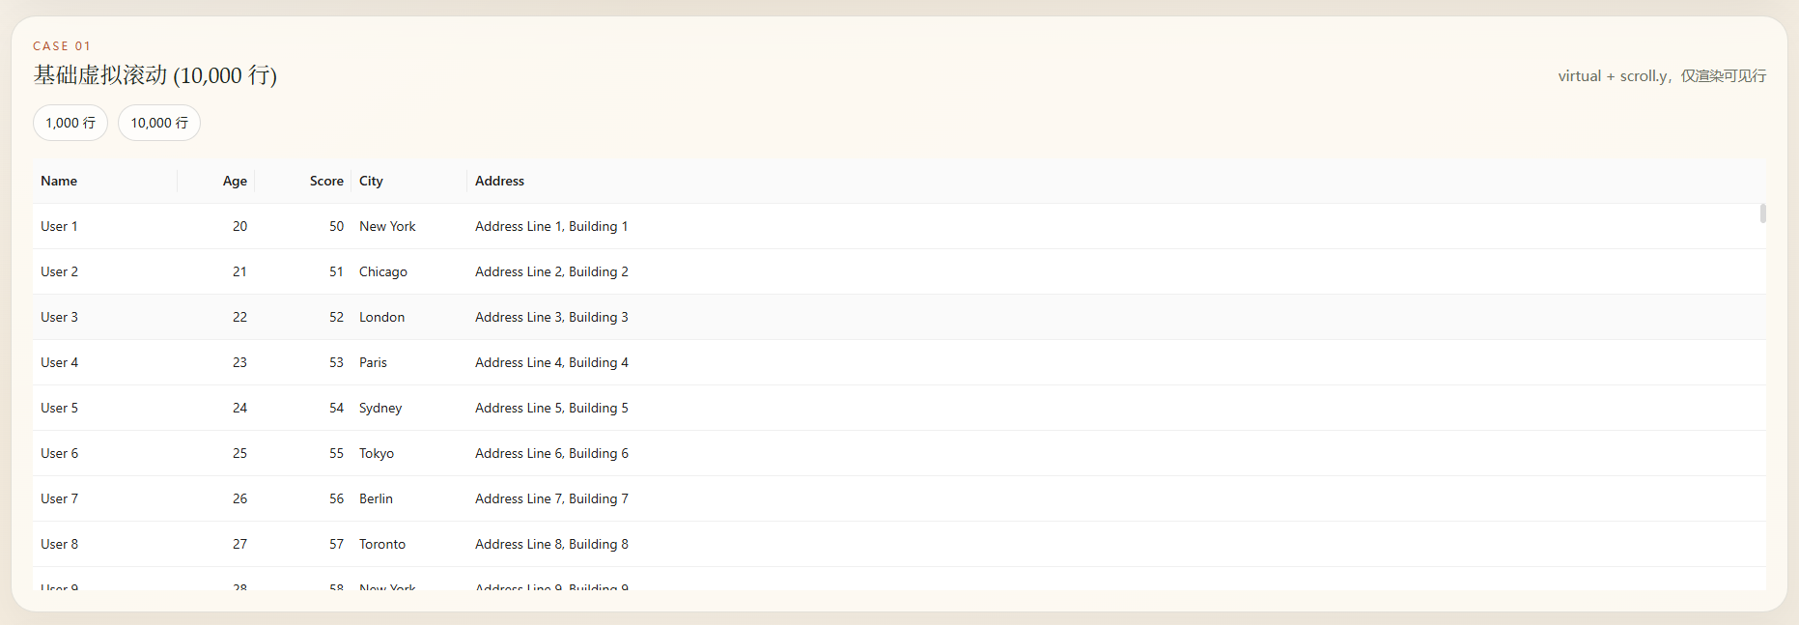
Task: Select the Toronto city cell
Action: coord(409,544)
